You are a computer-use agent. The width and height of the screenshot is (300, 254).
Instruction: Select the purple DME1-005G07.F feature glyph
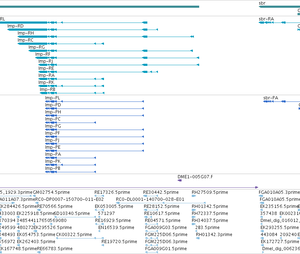[x=179, y=180]
